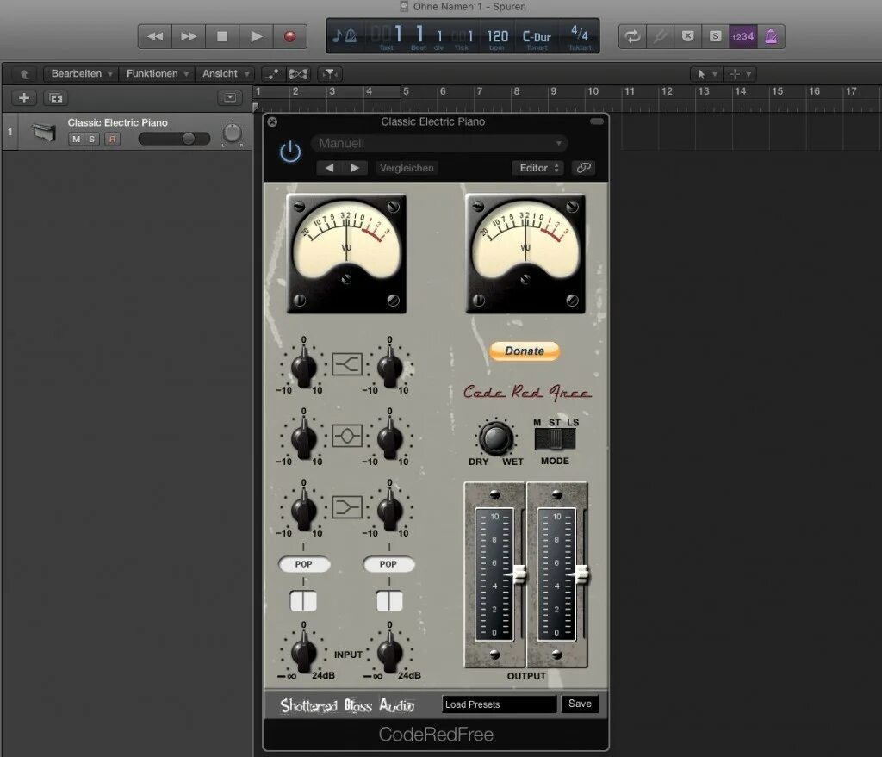
Task: Toggle the flex view icon
Action: [x=298, y=74]
